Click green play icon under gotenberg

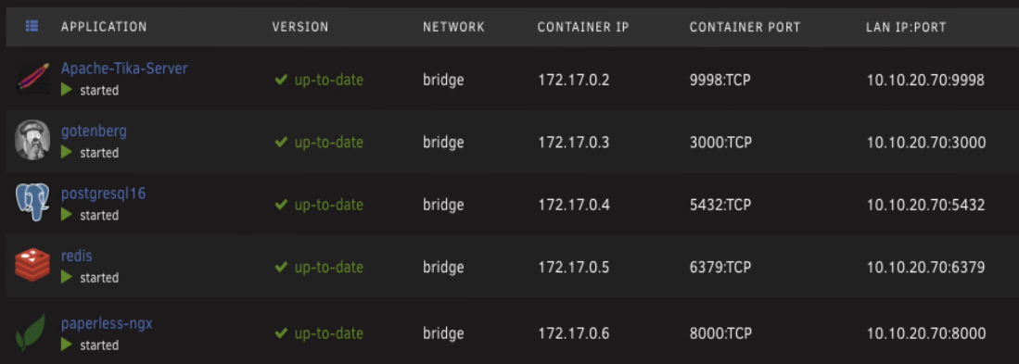point(66,153)
